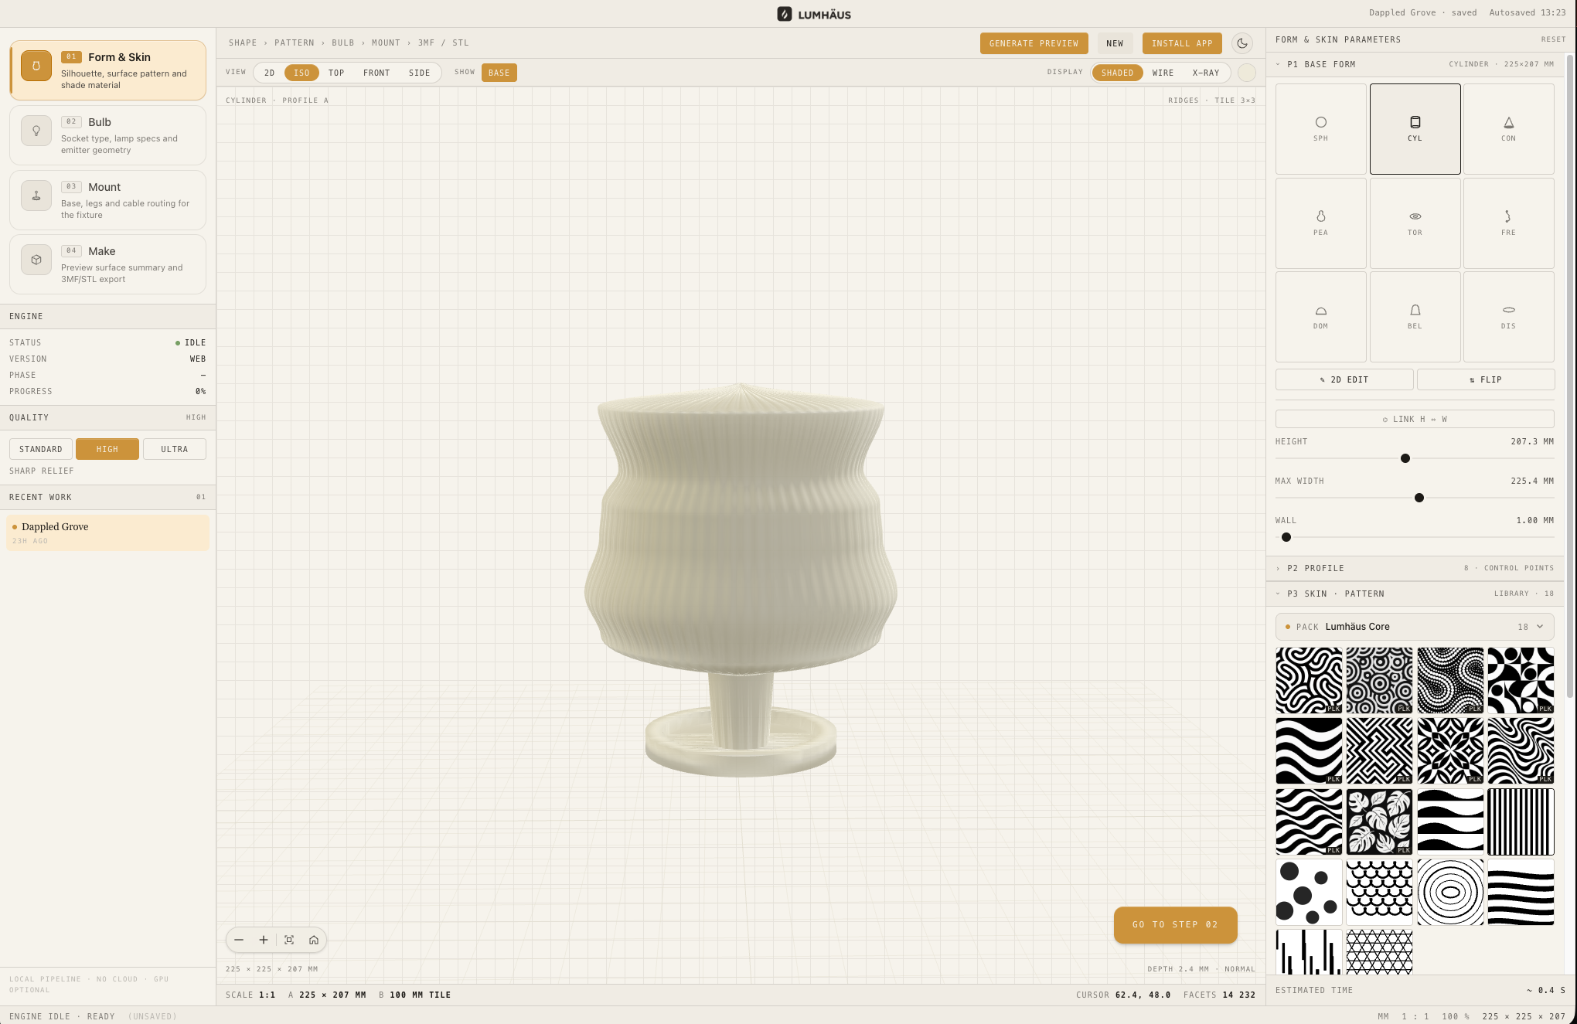Pick the monstera leaves pattern thumbnail

click(x=1379, y=822)
